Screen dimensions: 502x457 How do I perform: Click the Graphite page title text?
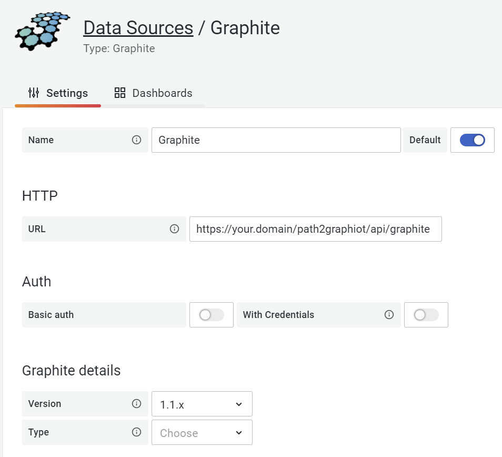click(245, 28)
